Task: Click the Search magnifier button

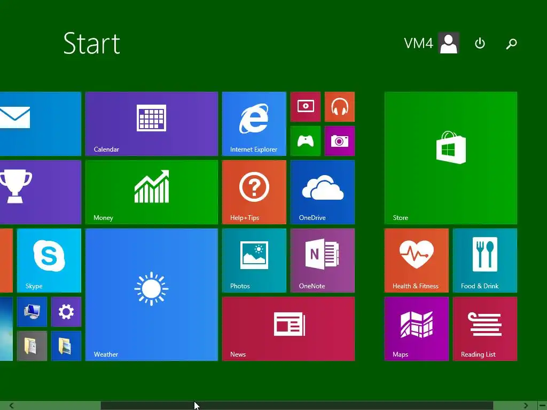Action: pos(511,43)
